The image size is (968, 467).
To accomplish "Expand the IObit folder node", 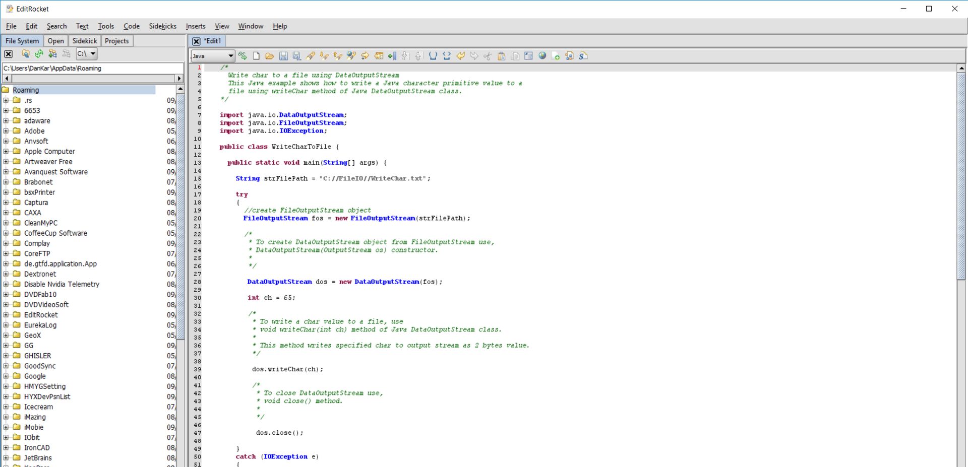I will [6, 437].
